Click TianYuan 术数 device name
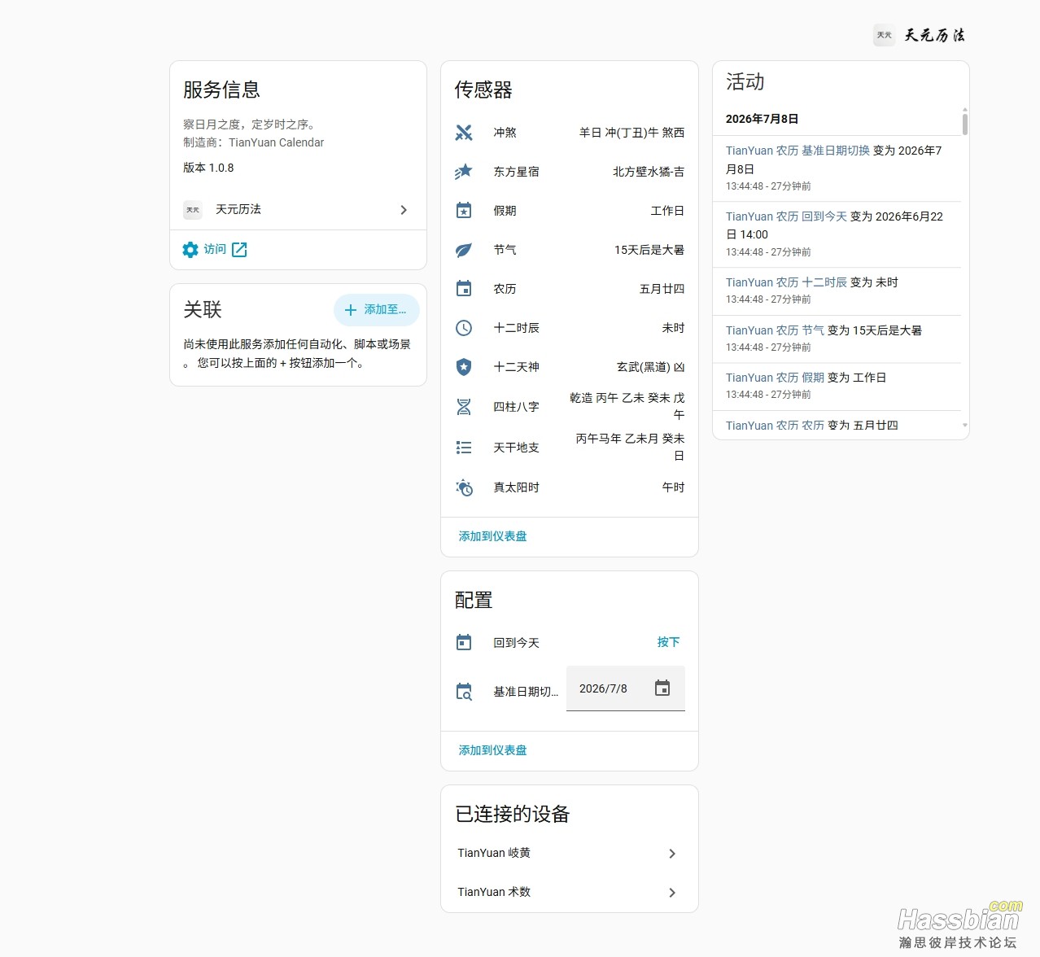1040x957 pixels. [494, 892]
